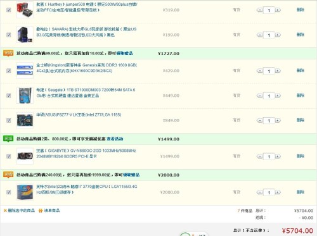Screen dimensions: 317x236
Task: Open the Huntkey jumper500 product title link
Action: coord(87,7)
